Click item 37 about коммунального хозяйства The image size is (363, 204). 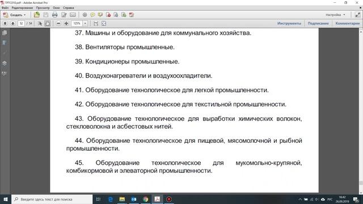163,33
